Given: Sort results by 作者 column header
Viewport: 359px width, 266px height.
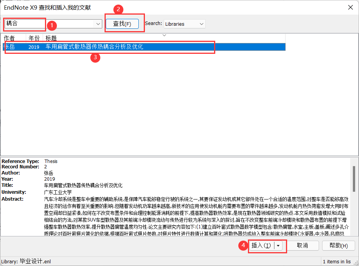Looking at the screenshot, I should tap(9, 38).
